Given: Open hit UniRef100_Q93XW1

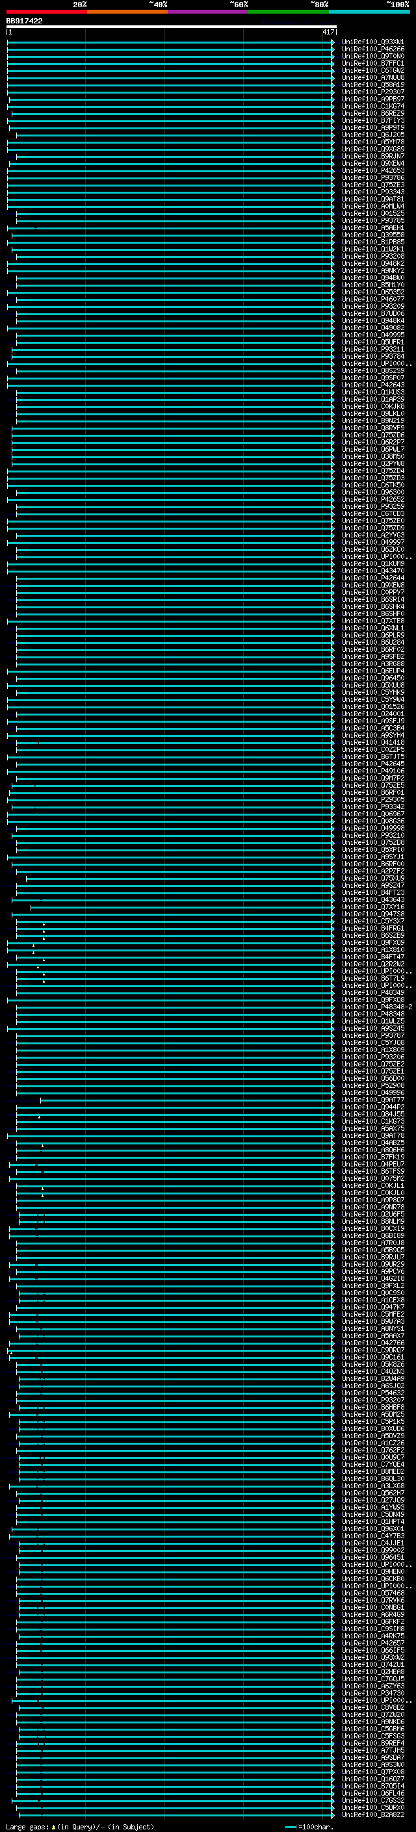Looking at the screenshot, I should click(x=373, y=42).
